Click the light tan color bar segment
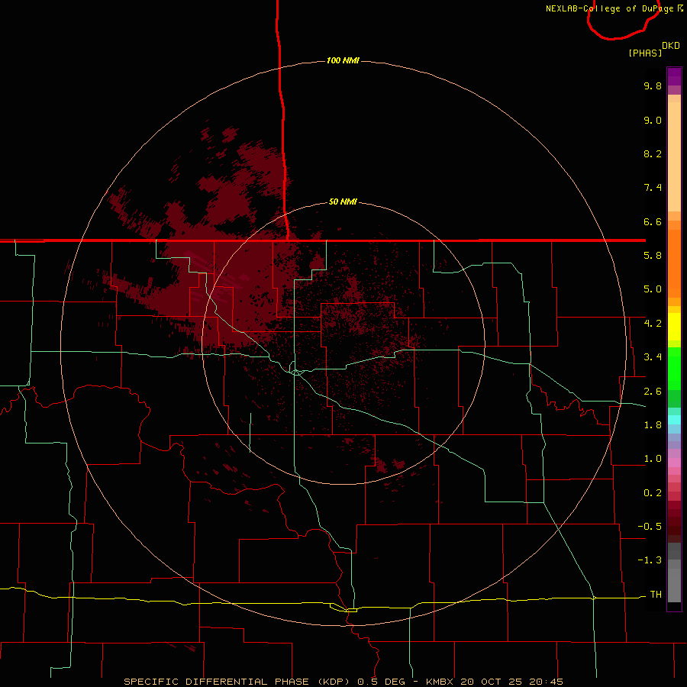This screenshot has width=687, height=687. [x=674, y=156]
